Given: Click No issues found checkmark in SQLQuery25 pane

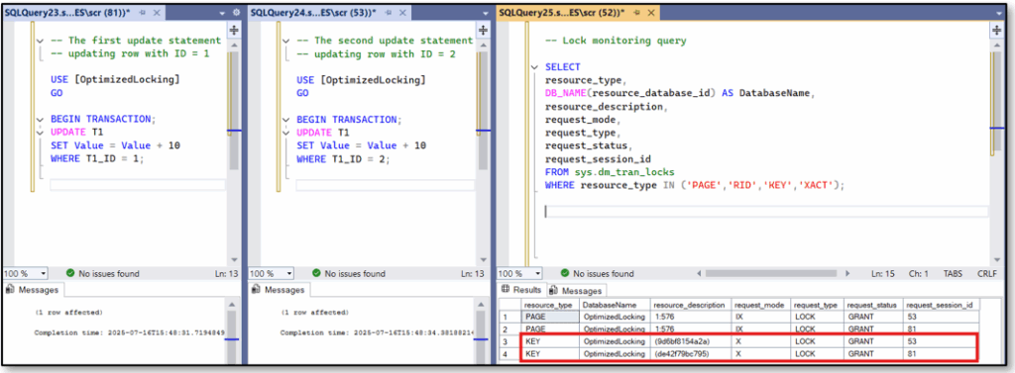Looking at the screenshot, I should [564, 273].
